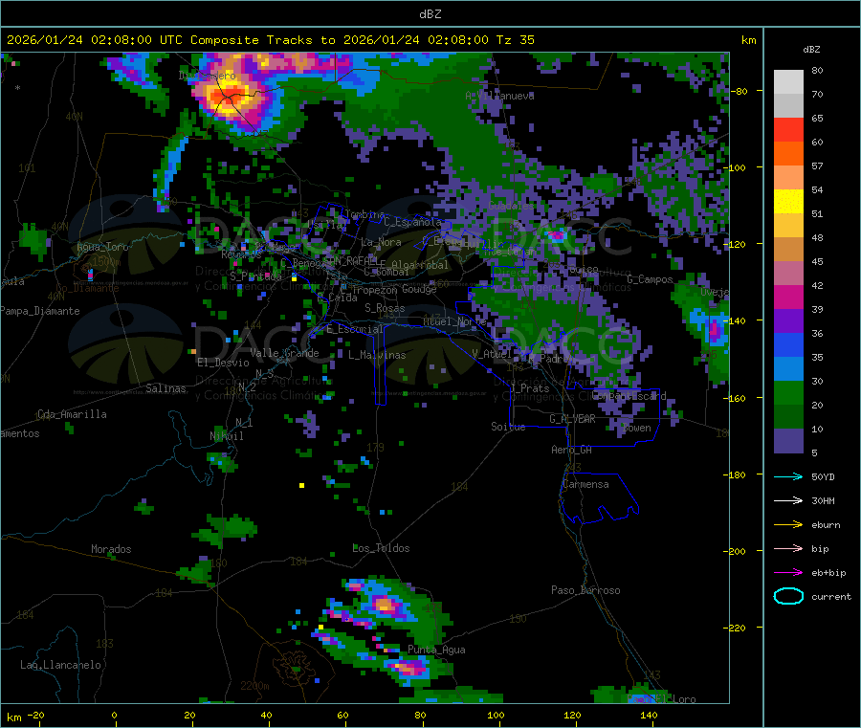
Task: Click the isolated yellow pixel south of Nihuil
Action: pos(302,485)
